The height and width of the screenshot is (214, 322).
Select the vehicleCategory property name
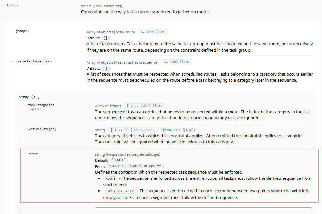42,129
